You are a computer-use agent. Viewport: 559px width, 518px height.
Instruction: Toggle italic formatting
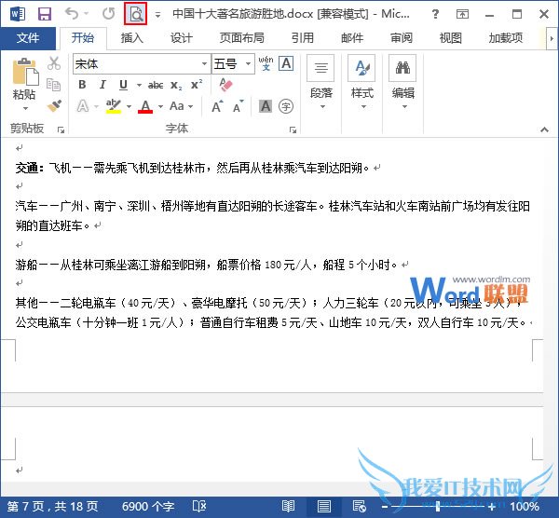click(x=102, y=85)
